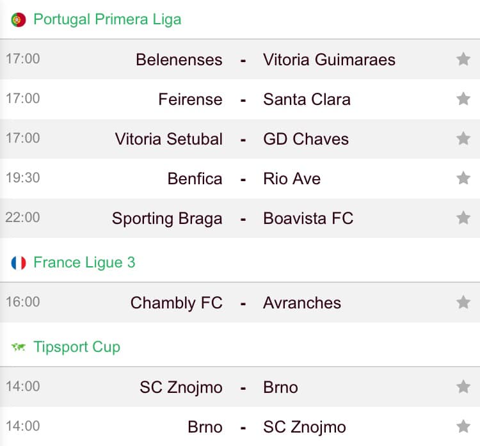Viewport: 480px width, 446px height.
Task: Click star icon for Sporting Braga - Boavista FC
Action: click(463, 218)
